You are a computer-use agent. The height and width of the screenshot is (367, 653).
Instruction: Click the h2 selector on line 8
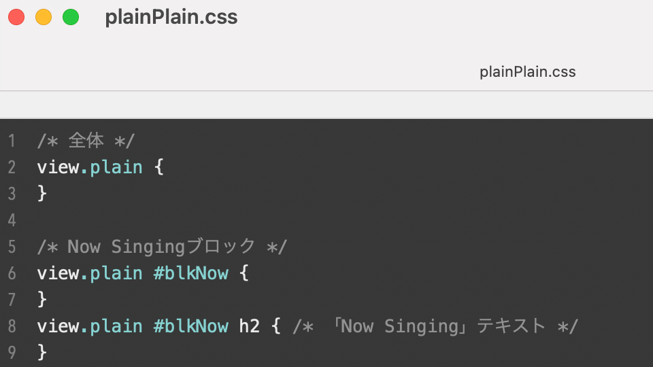coord(249,326)
